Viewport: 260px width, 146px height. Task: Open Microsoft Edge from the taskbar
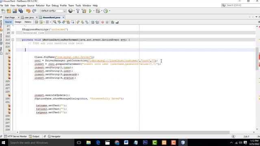pyautogui.click(x=98, y=142)
